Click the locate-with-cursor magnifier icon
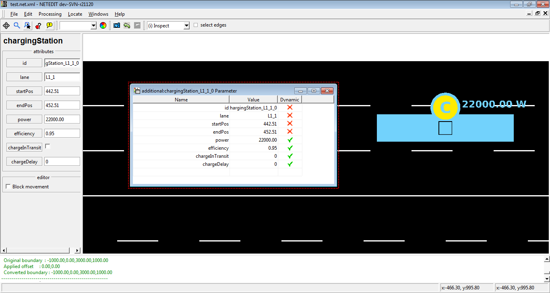This screenshot has height=293, width=550. pyautogui.click(x=27, y=25)
